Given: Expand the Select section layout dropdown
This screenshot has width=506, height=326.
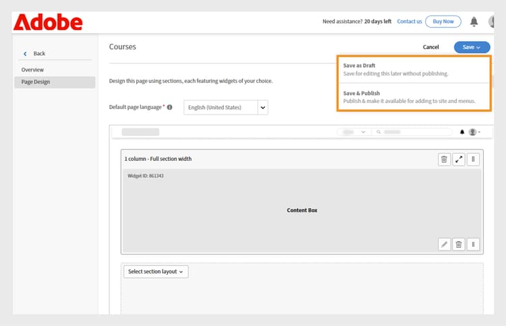Looking at the screenshot, I should (x=156, y=271).
